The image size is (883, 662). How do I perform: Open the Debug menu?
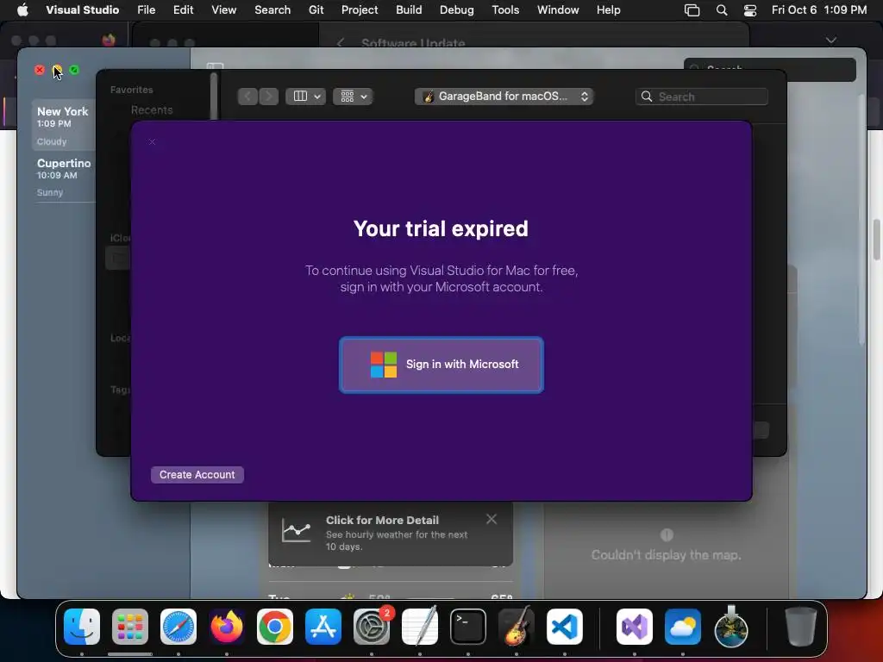click(457, 9)
